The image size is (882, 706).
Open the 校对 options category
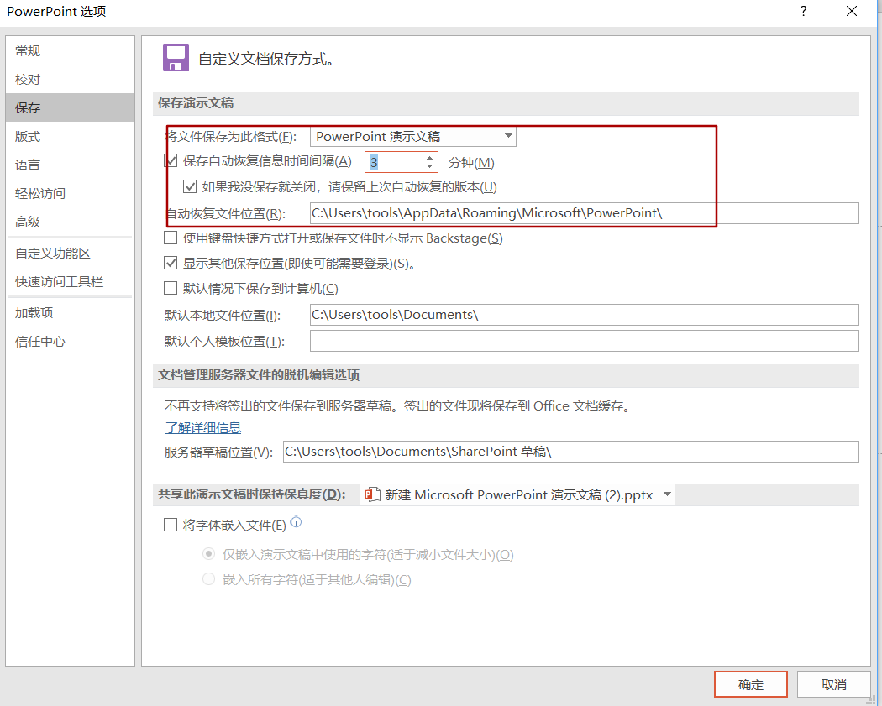tap(71, 79)
